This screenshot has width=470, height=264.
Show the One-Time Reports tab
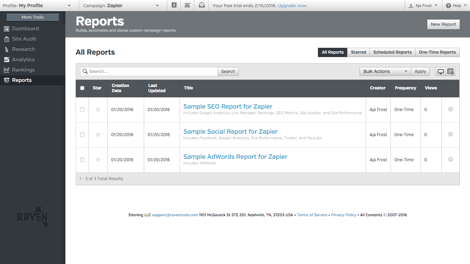(x=437, y=52)
